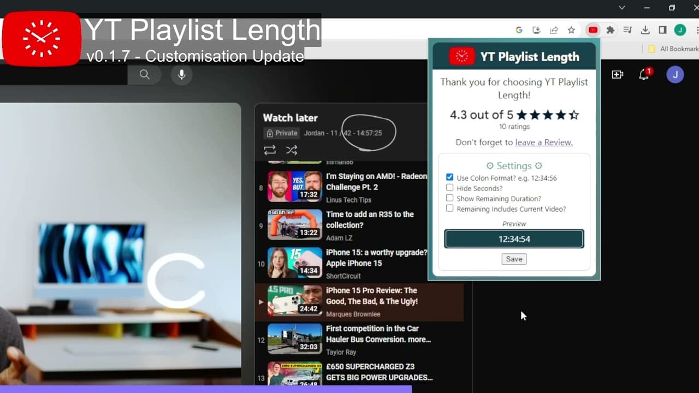Open the iPhone 15: a worthy upgrade video
The image size is (699, 393).
376,258
